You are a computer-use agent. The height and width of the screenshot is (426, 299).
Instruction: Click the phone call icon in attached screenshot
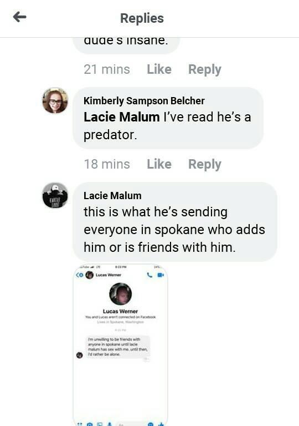149,275
